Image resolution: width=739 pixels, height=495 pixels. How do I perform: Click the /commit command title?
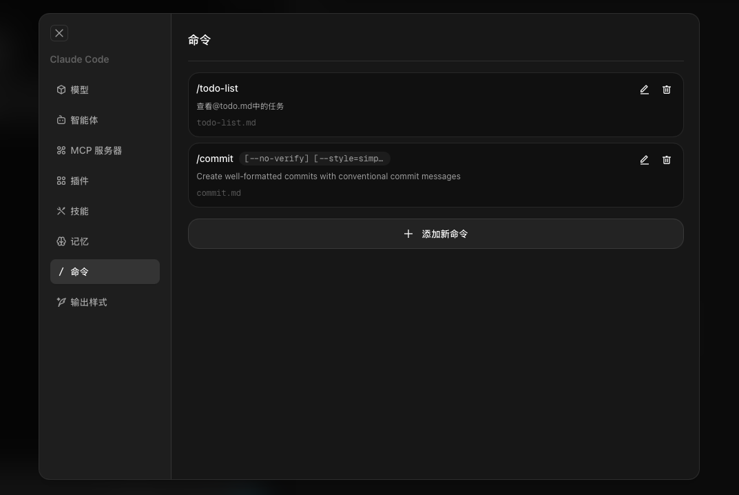(215, 159)
